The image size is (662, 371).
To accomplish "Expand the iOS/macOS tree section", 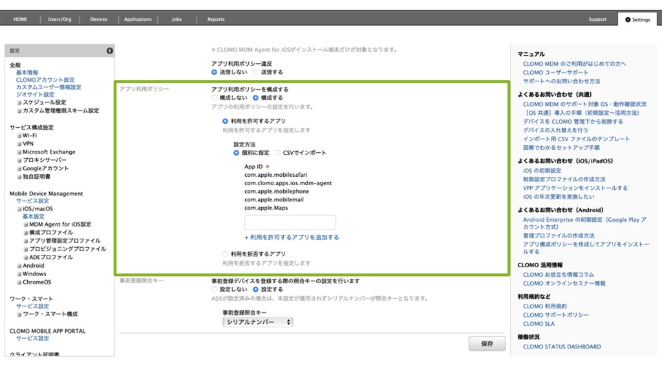I will (x=19, y=209).
